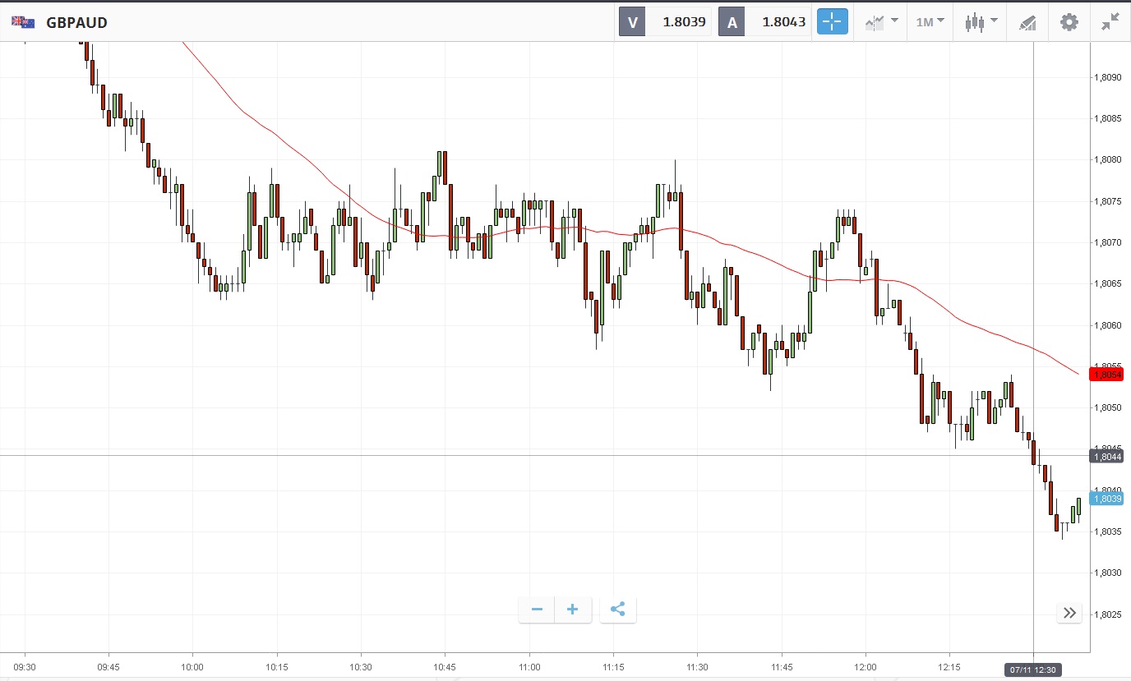This screenshot has height=681, width=1131.
Task: Click the A buy price 1.8043 button
Action: (764, 22)
